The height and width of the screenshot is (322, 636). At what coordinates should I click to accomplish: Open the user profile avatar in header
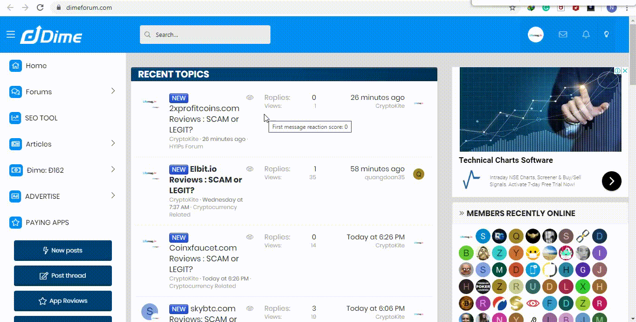pyautogui.click(x=535, y=35)
